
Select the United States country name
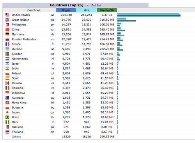pos(21,15)
